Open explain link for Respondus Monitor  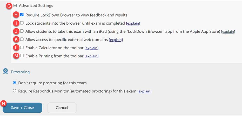(144, 91)
